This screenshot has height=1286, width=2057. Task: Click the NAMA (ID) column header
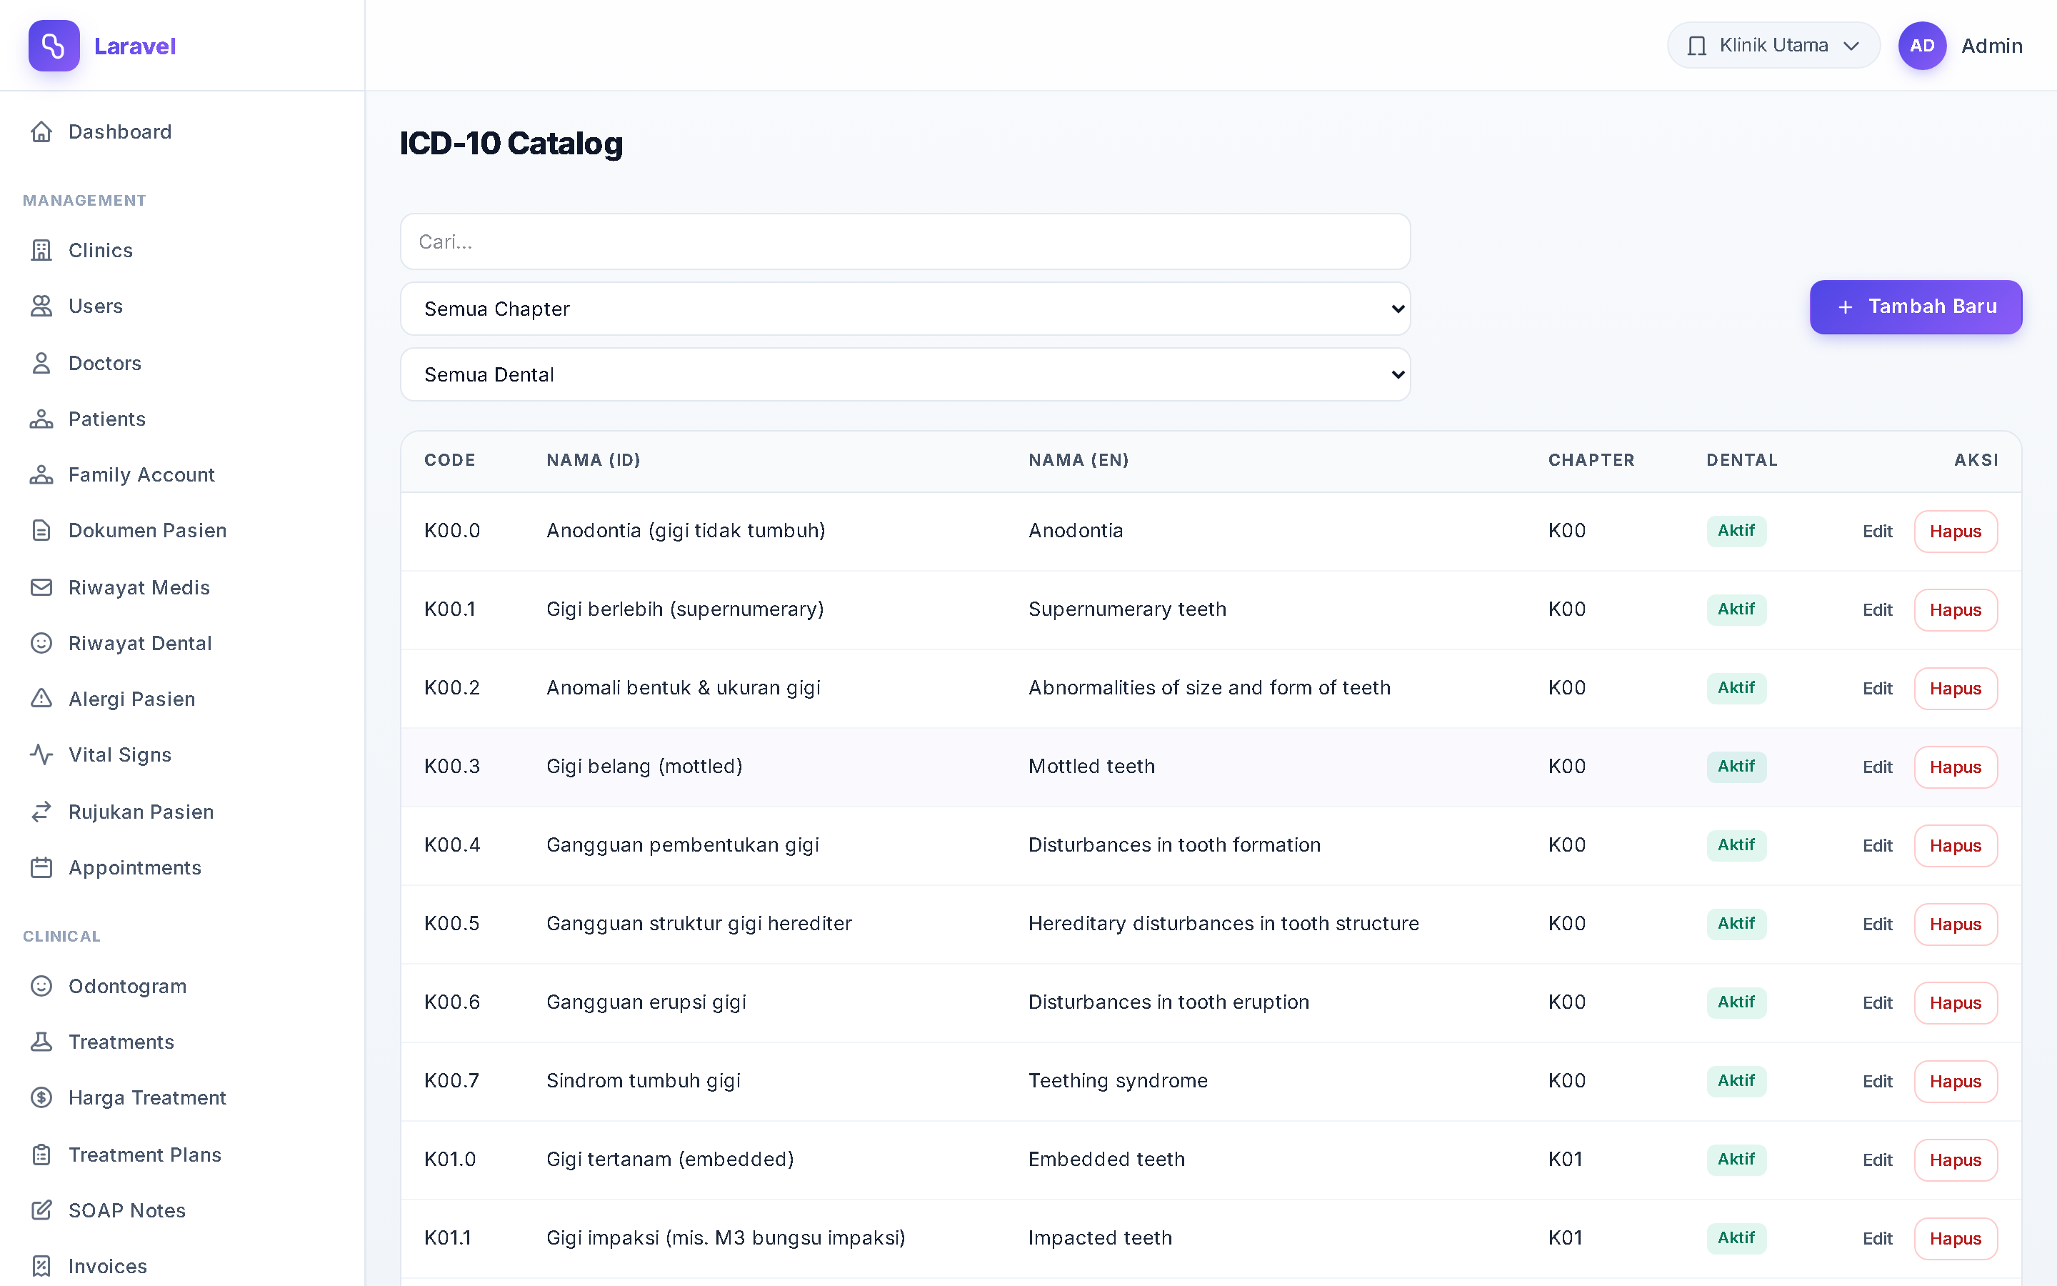click(x=594, y=460)
